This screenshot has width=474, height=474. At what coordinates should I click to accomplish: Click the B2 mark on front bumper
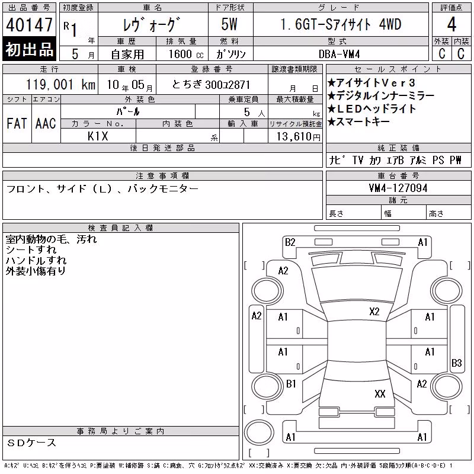coord(290,242)
